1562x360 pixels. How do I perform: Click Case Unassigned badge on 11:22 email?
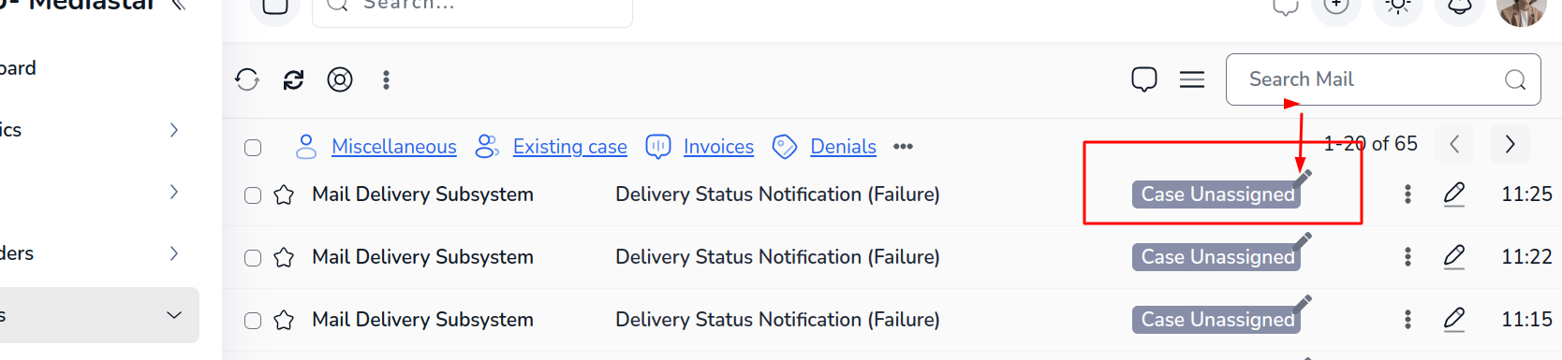tap(1216, 257)
